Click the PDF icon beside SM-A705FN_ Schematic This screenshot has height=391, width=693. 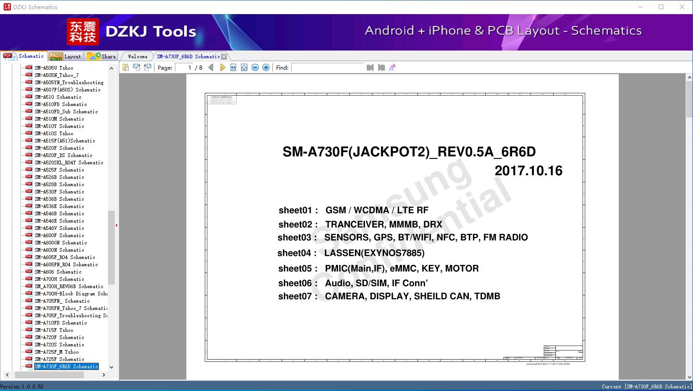coord(29,301)
